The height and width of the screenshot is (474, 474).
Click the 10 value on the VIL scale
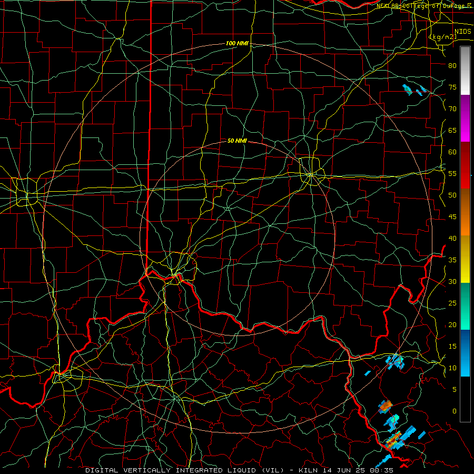[452, 368]
